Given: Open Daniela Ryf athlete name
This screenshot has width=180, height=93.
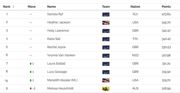Looking at the screenshot, I should [x=55, y=14].
